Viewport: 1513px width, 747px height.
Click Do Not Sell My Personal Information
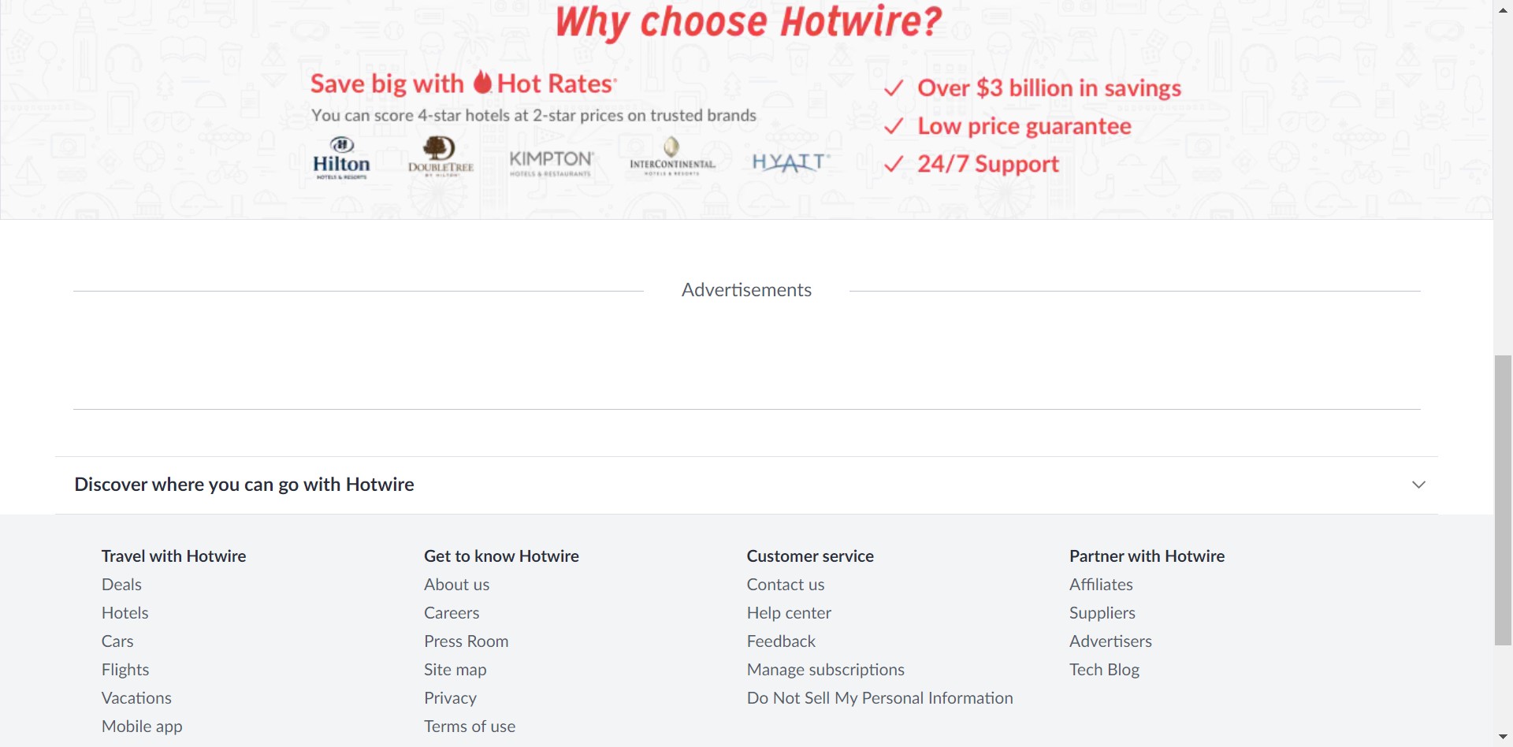[879, 698]
